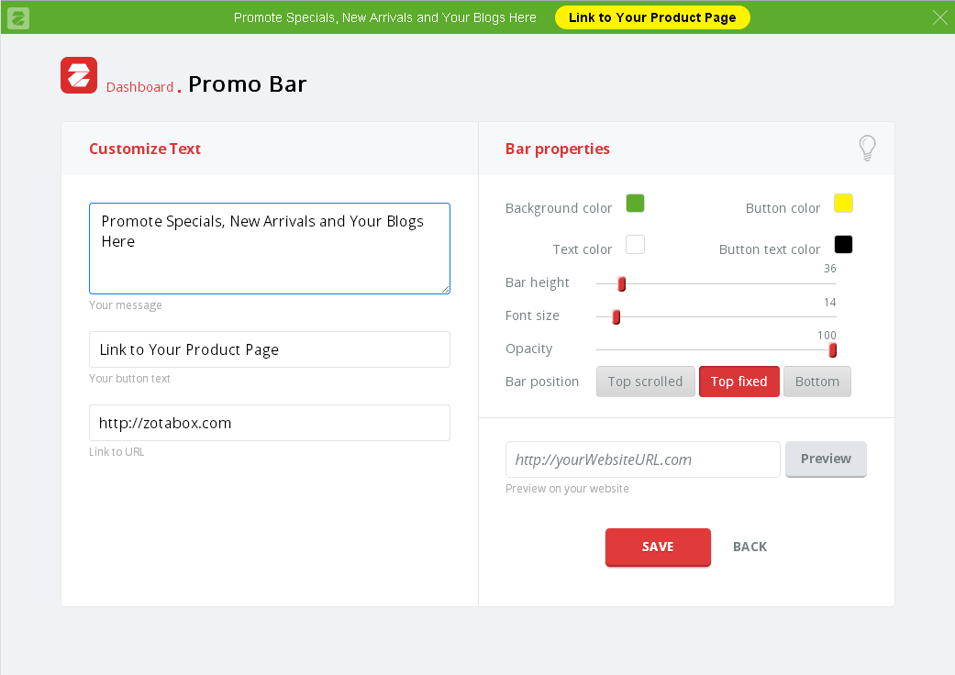Click the Bar height slider handle
955x675 pixels.
(621, 284)
